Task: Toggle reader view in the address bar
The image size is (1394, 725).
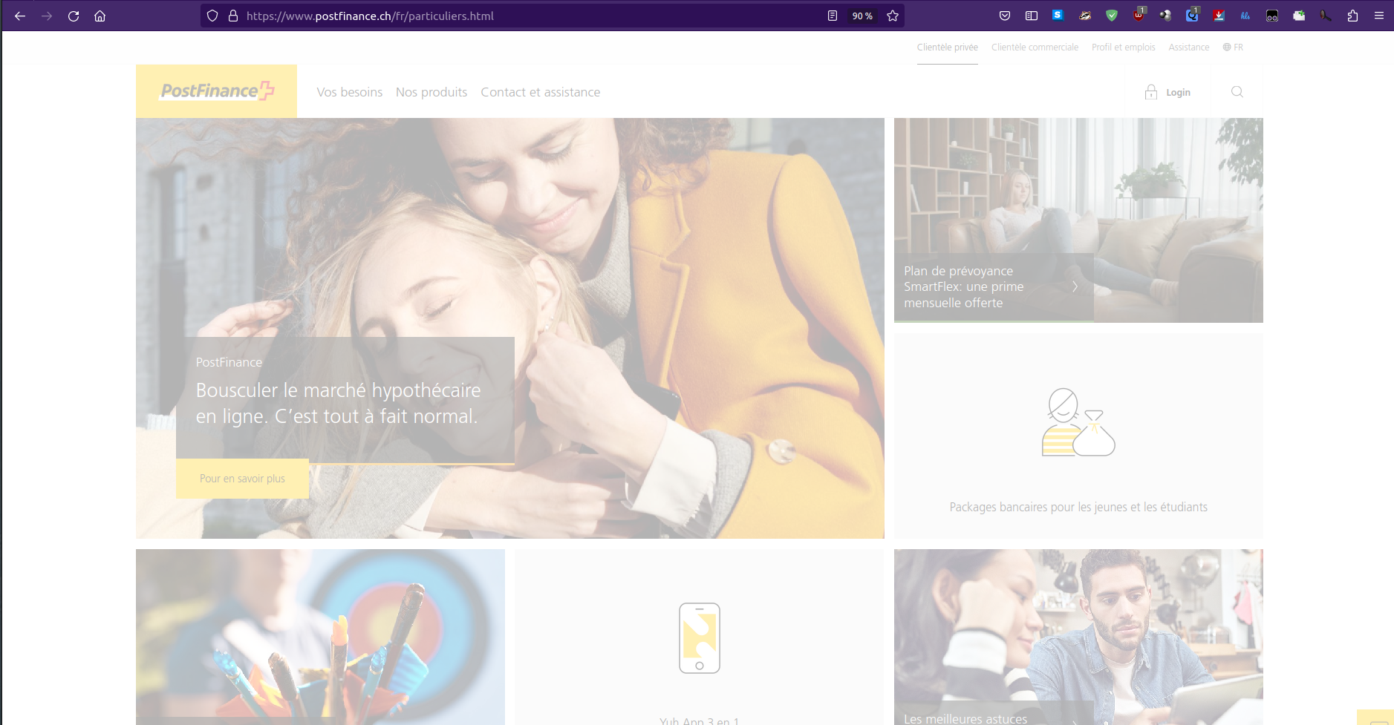Action: (833, 16)
